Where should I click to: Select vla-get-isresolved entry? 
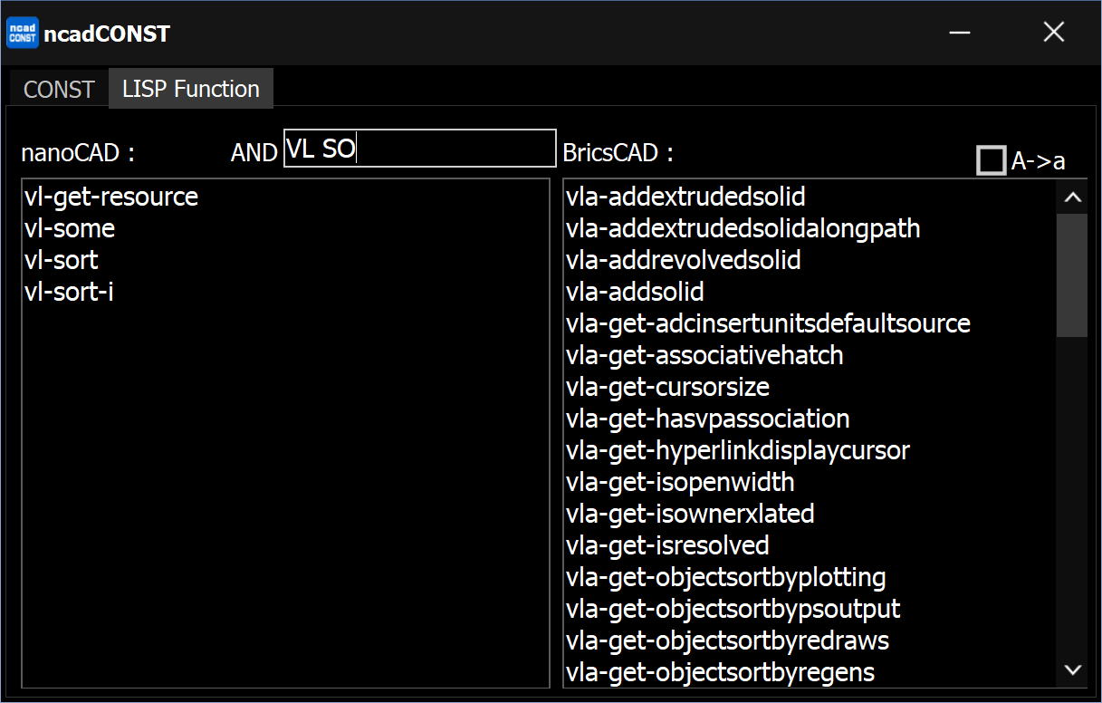point(810,545)
